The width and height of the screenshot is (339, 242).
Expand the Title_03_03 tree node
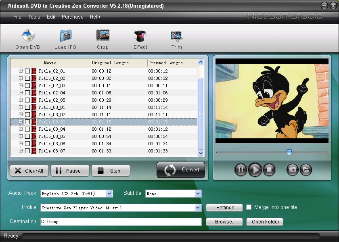(21, 122)
